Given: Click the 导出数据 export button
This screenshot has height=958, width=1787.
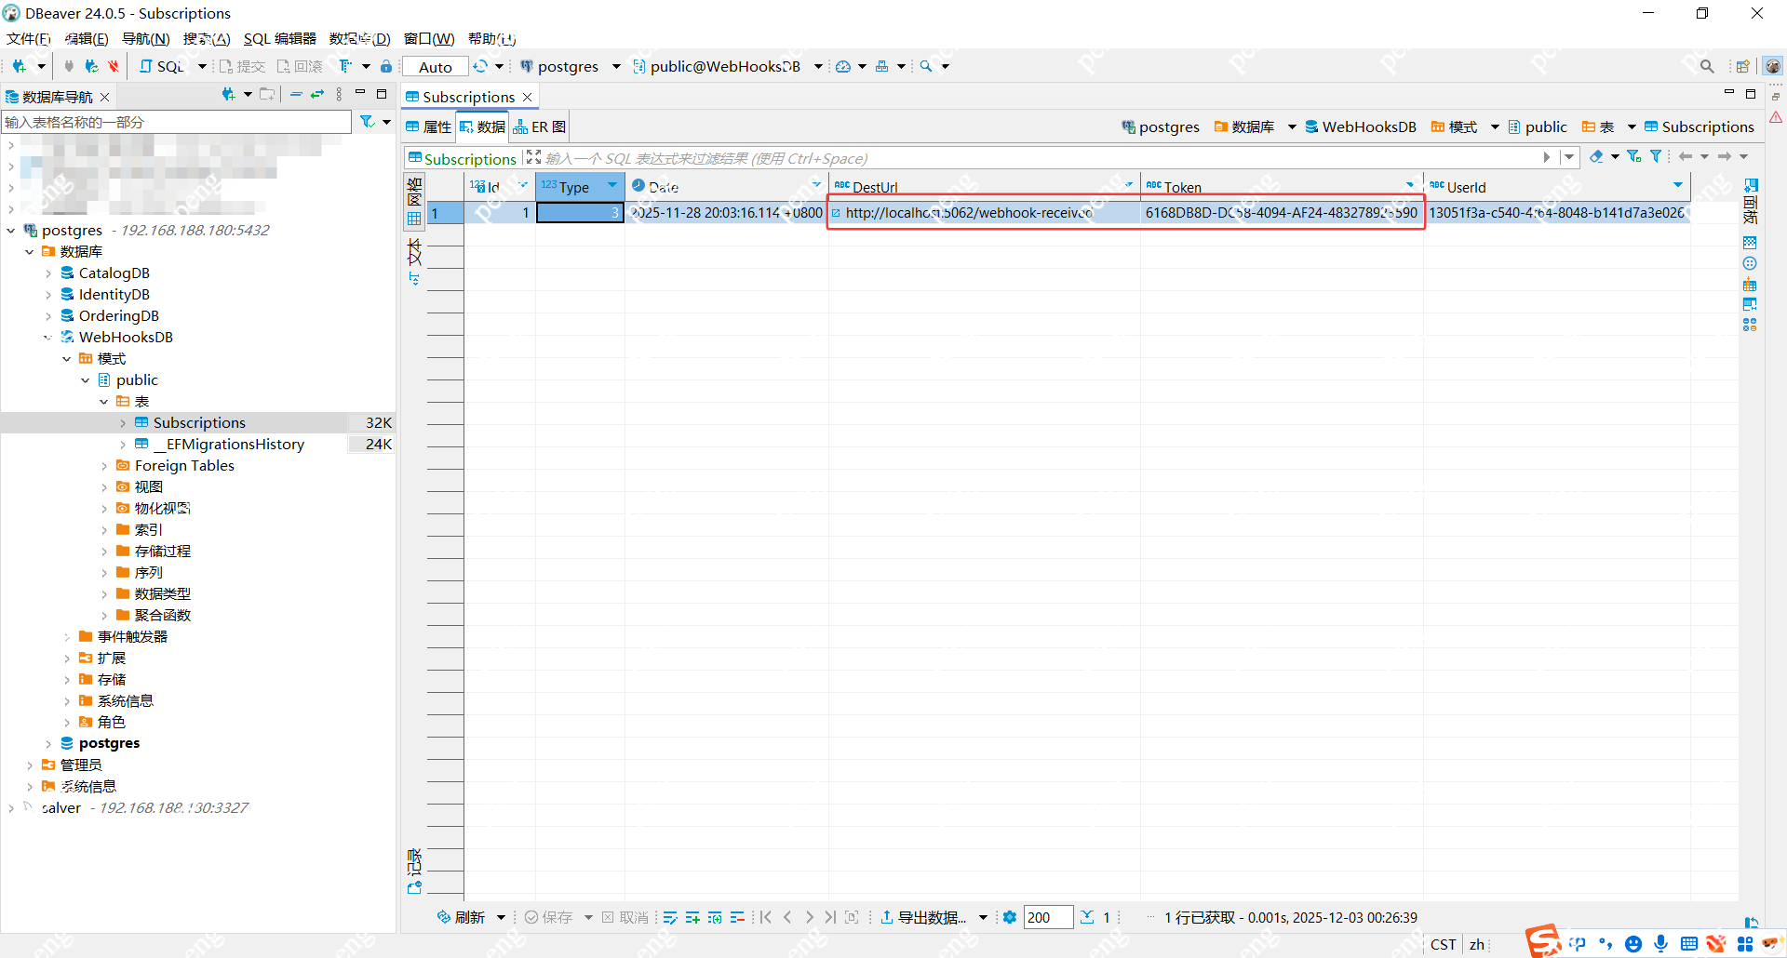Looking at the screenshot, I should coord(923,917).
